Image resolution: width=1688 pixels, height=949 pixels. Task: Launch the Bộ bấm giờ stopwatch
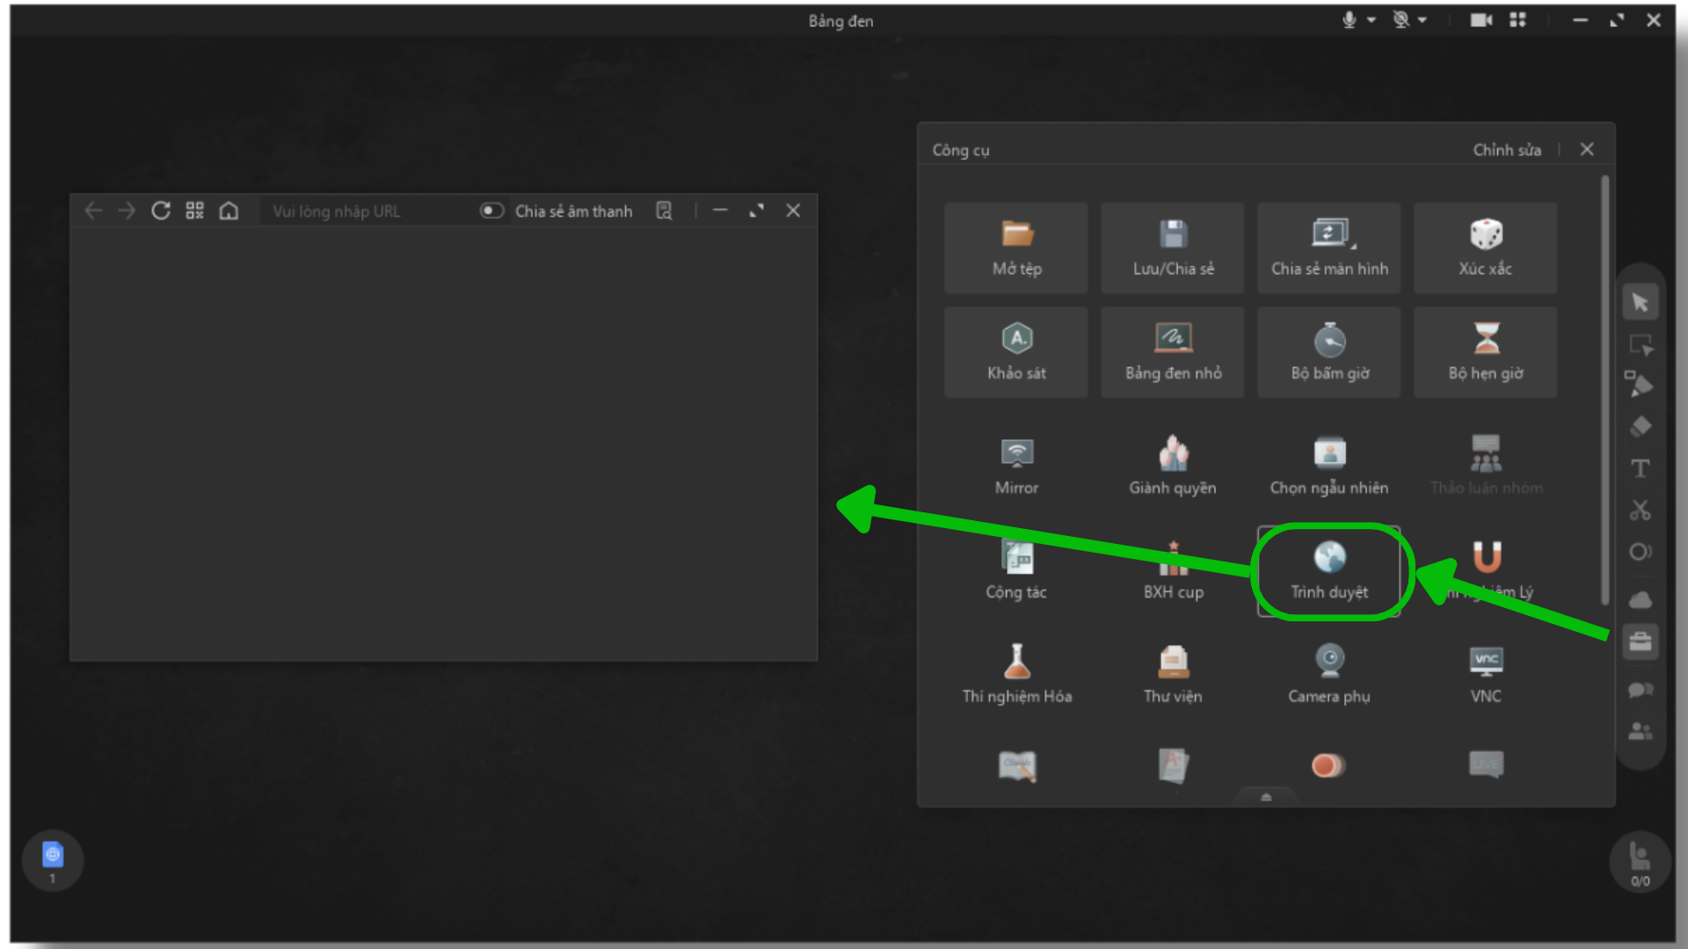tap(1328, 351)
